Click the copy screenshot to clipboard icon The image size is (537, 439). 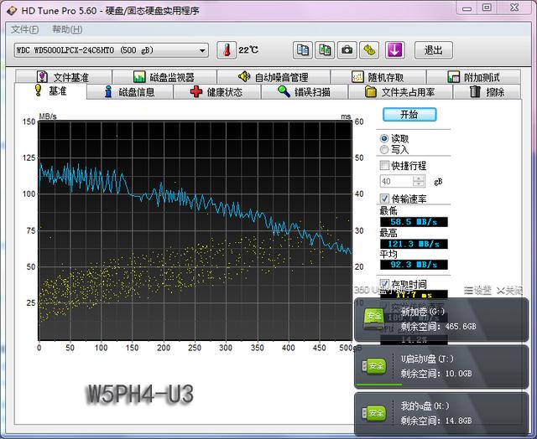(325, 50)
